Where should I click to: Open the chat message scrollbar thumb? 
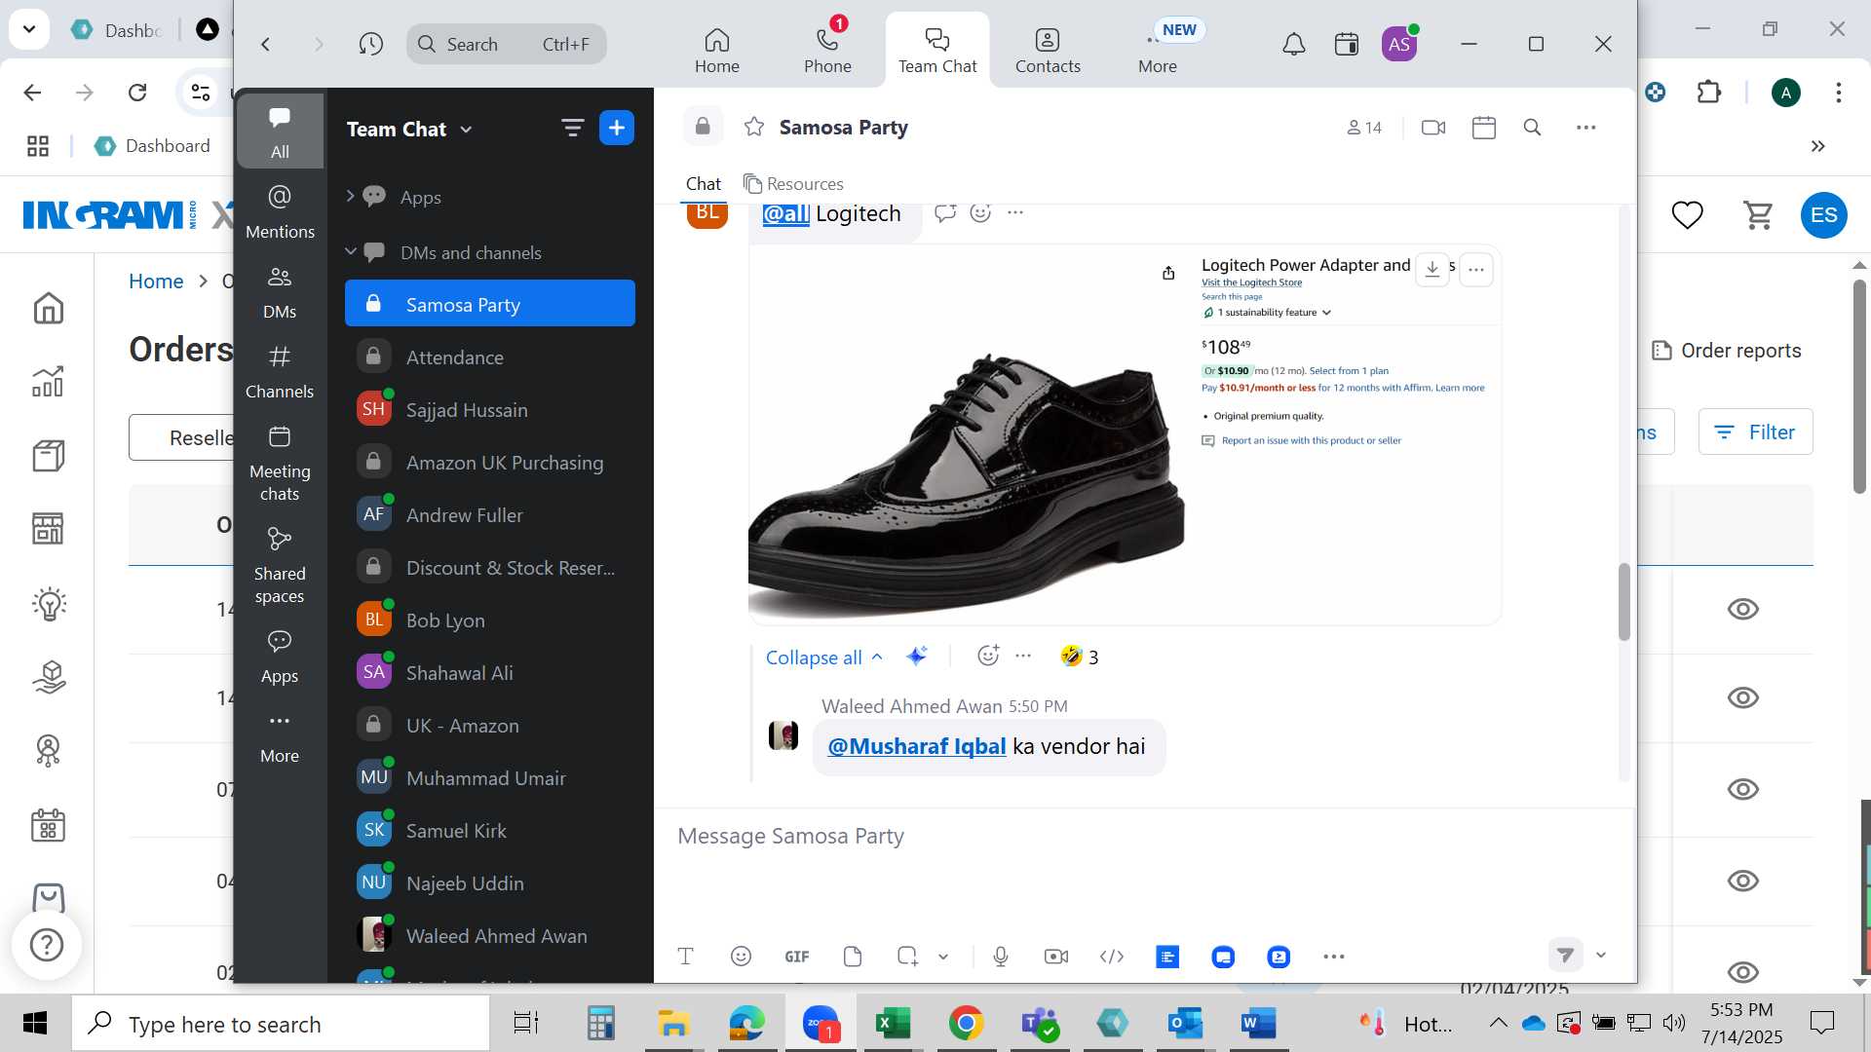coord(1623,602)
